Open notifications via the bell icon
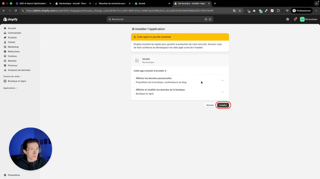This screenshot has height=179, width=320. click(x=295, y=19)
